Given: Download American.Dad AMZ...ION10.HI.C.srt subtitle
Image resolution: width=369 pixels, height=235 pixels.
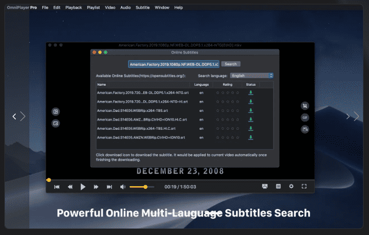Looking at the screenshot, I should pos(251,119).
